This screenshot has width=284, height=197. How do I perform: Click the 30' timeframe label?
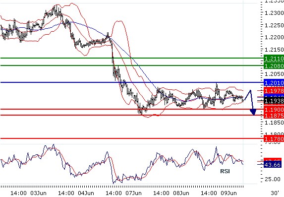(x=275, y=193)
